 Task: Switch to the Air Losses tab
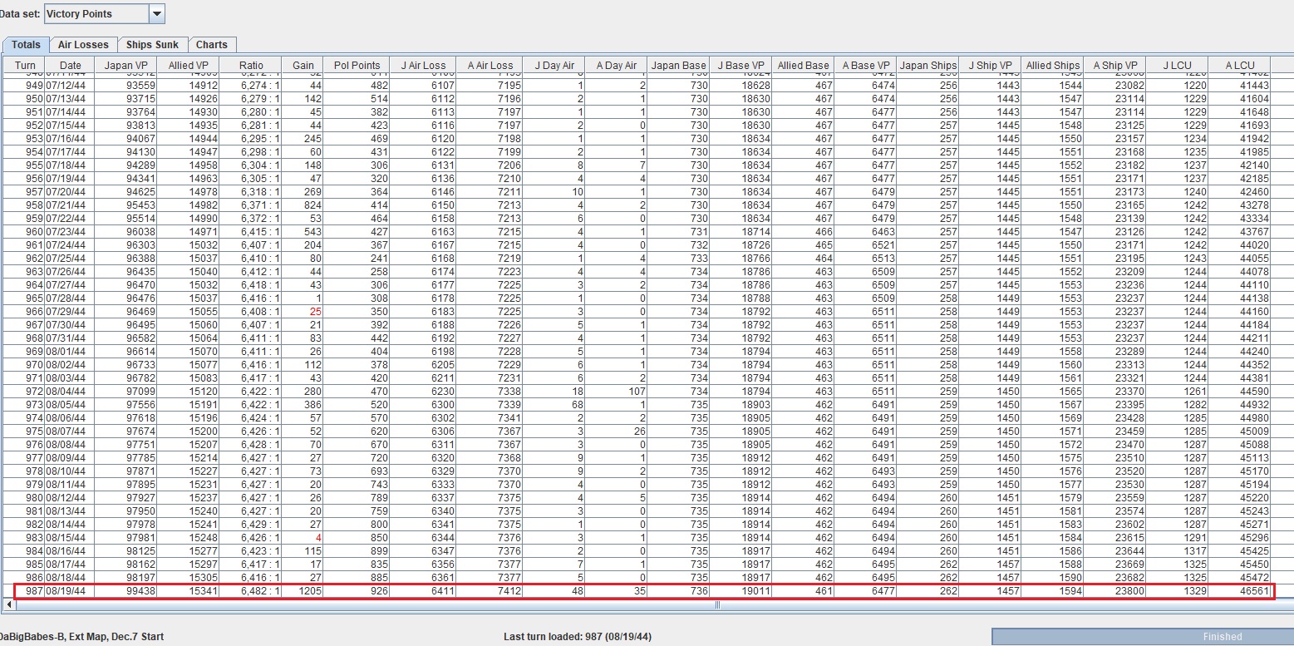tap(83, 45)
